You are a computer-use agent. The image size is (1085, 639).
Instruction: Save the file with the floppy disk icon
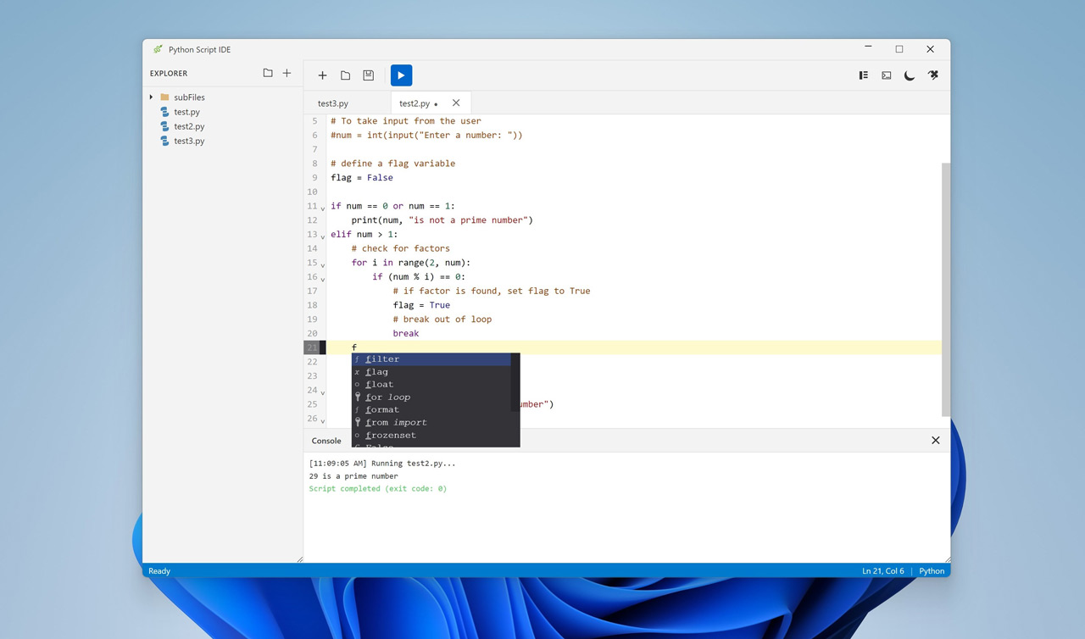coord(368,75)
